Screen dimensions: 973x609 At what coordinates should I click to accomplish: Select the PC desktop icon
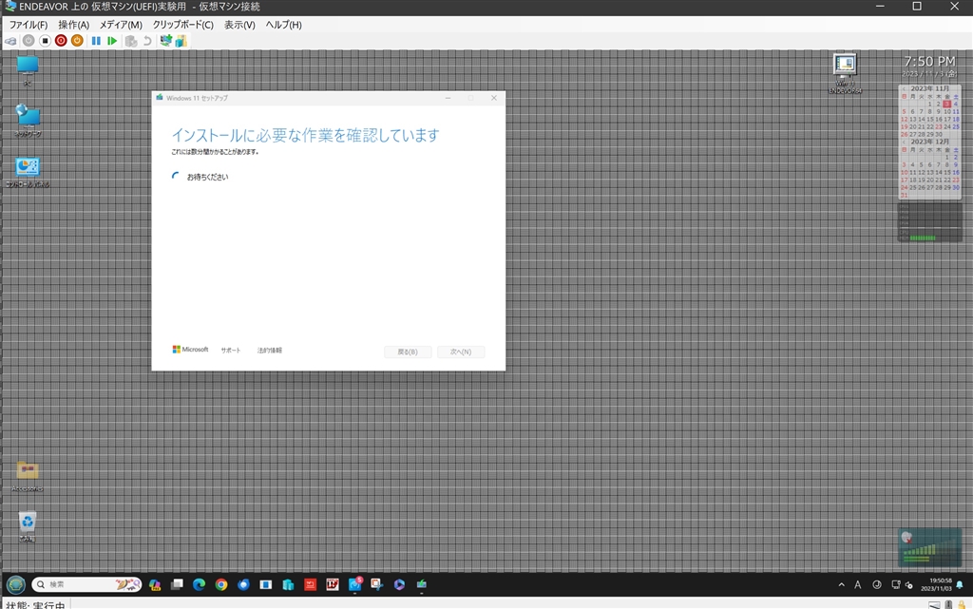click(28, 70)
